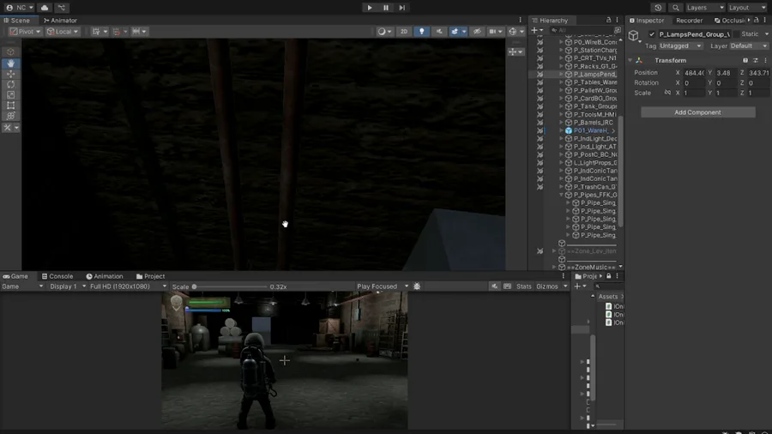Click the Hierarchy create plus button
Image resolution: width=772 pixels, height=434 pixels.
pos(534,31)
